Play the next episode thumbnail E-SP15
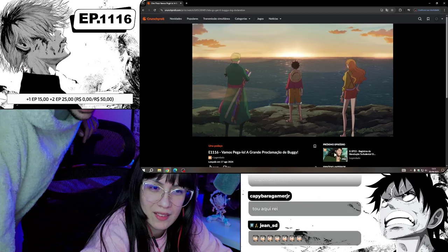 pyautogui.click(x=335, y=154)
